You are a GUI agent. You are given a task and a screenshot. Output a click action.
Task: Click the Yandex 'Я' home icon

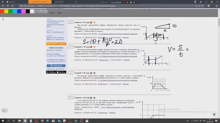[8, 6]
